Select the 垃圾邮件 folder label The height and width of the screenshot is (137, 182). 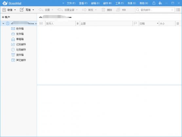coord(21,50)
